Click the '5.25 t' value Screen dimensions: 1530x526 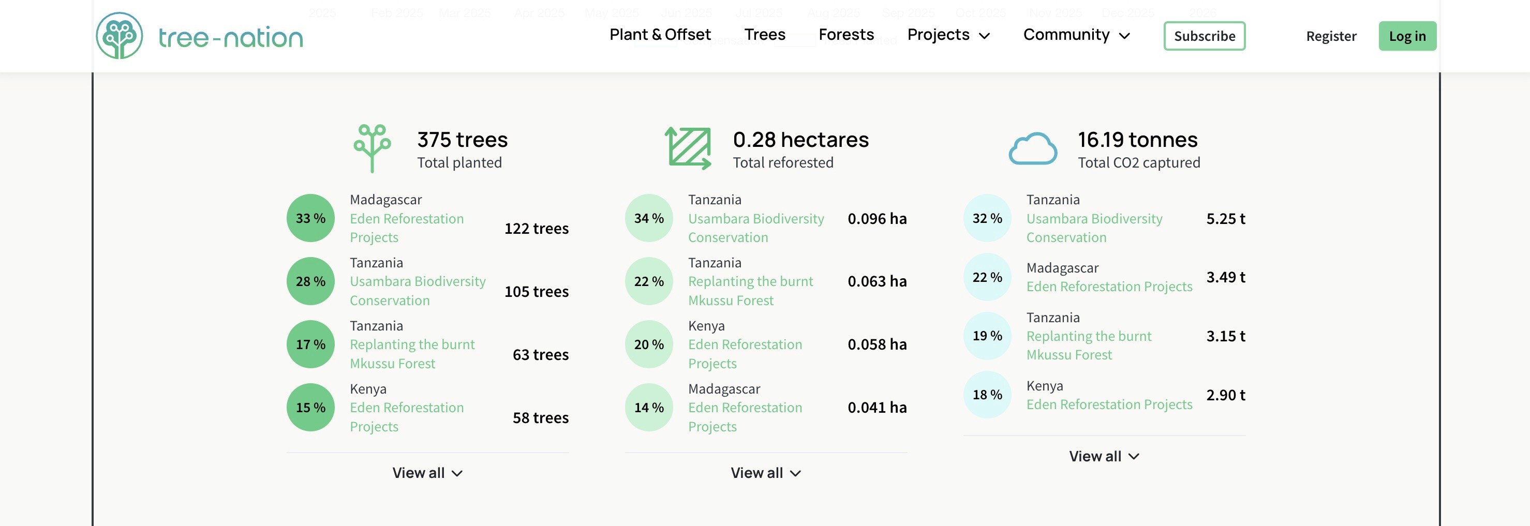(1225, 218)
